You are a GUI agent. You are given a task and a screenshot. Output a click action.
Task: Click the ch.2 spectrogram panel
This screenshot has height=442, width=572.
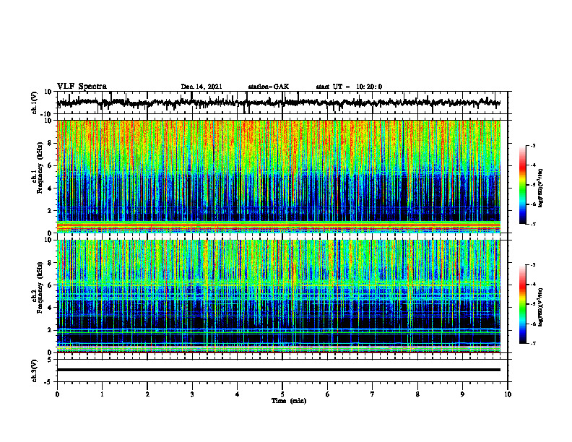pos(279,296)
